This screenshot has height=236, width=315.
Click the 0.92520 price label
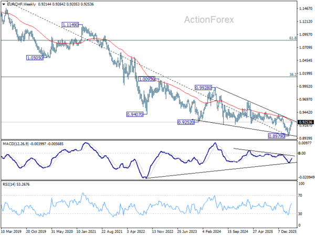(x=186, y=122)
